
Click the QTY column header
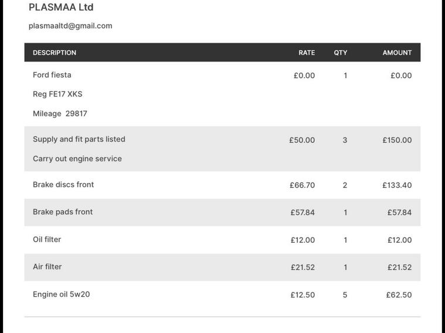341,53
